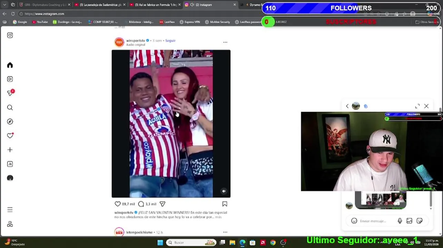Open LastPass bookmark
The width and height of the screenshot is (443, 248).
click(167, 22)
